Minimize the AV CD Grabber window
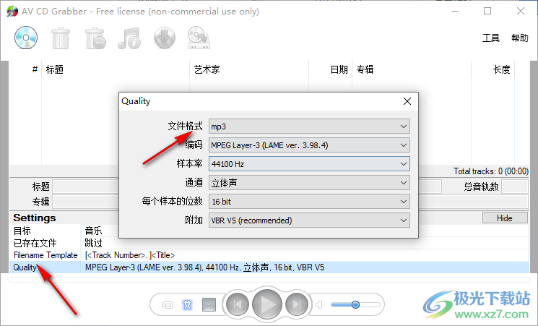Viewport: 538px width, 326px height. coord(455,11)
